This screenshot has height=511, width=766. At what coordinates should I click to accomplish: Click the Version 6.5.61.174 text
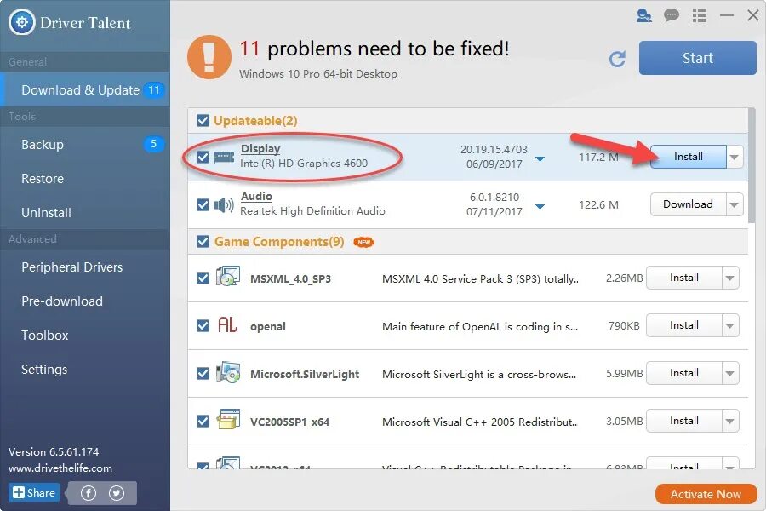pos(54,452)
